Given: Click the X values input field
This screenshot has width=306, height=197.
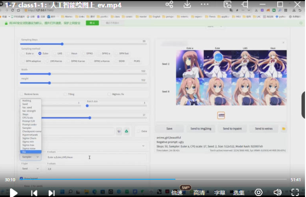Looking at the screenshot, I should coord(97,157).
